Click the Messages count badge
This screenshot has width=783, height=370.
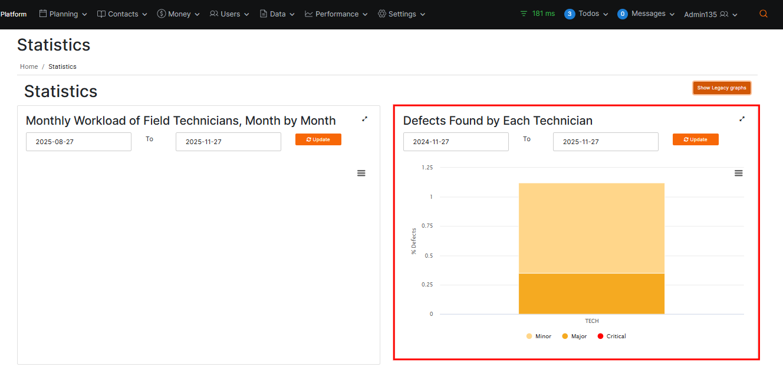coord(623,14)
